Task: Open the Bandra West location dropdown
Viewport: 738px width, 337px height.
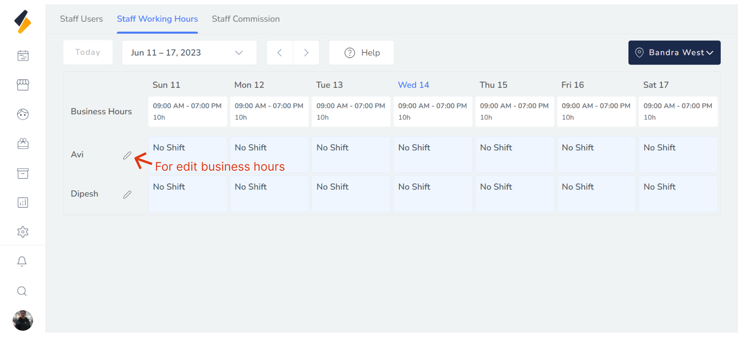Action: click(x=674, y=53)
